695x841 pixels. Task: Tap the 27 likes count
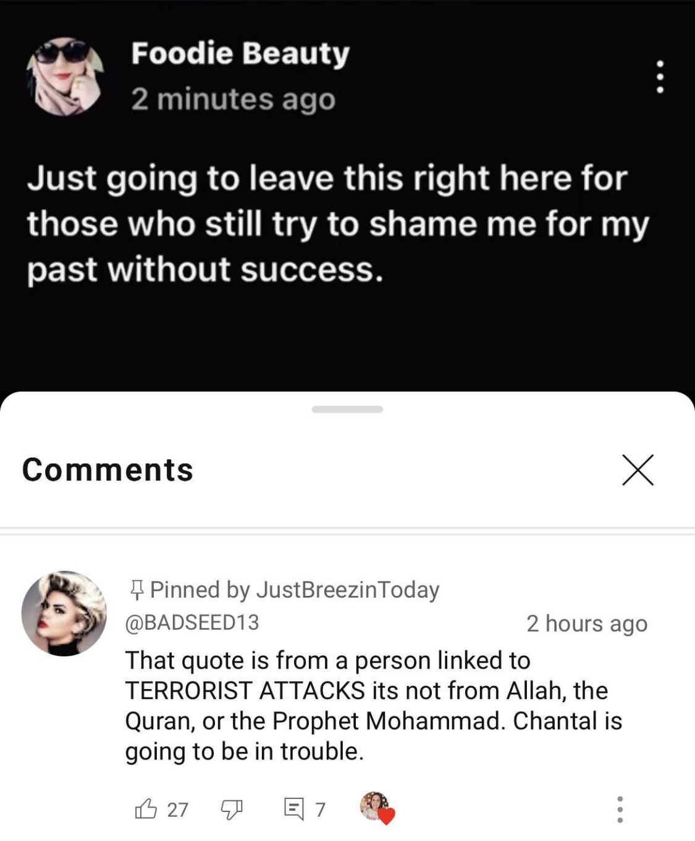[177, 810]
